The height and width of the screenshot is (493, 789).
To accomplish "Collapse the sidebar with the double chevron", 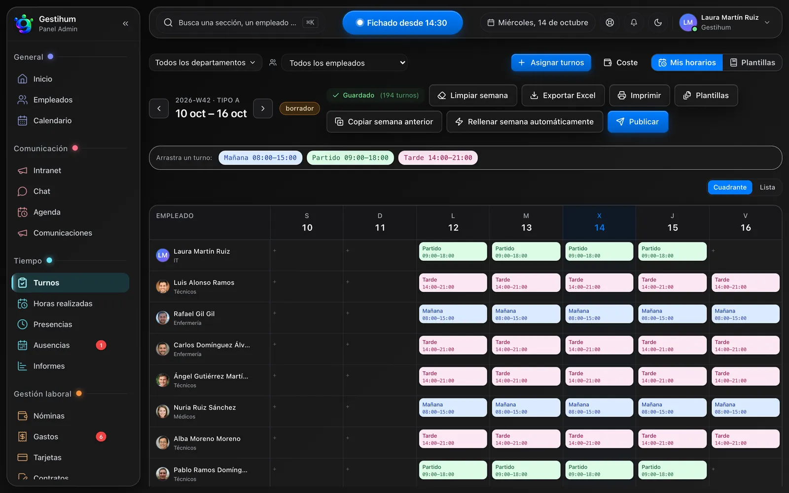I will pos(125,23).
